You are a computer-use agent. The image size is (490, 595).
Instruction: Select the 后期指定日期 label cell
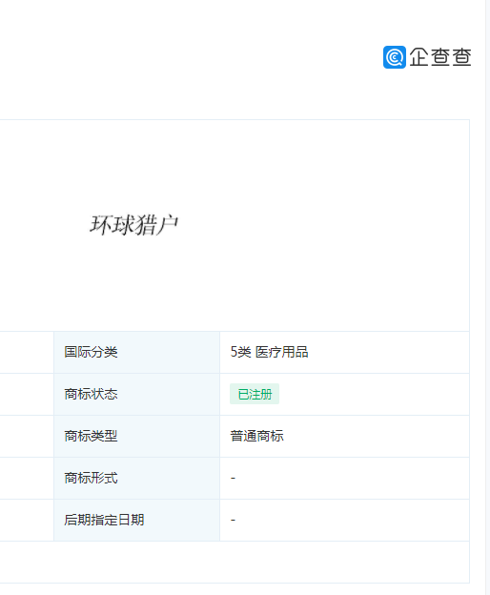(137, 521)
